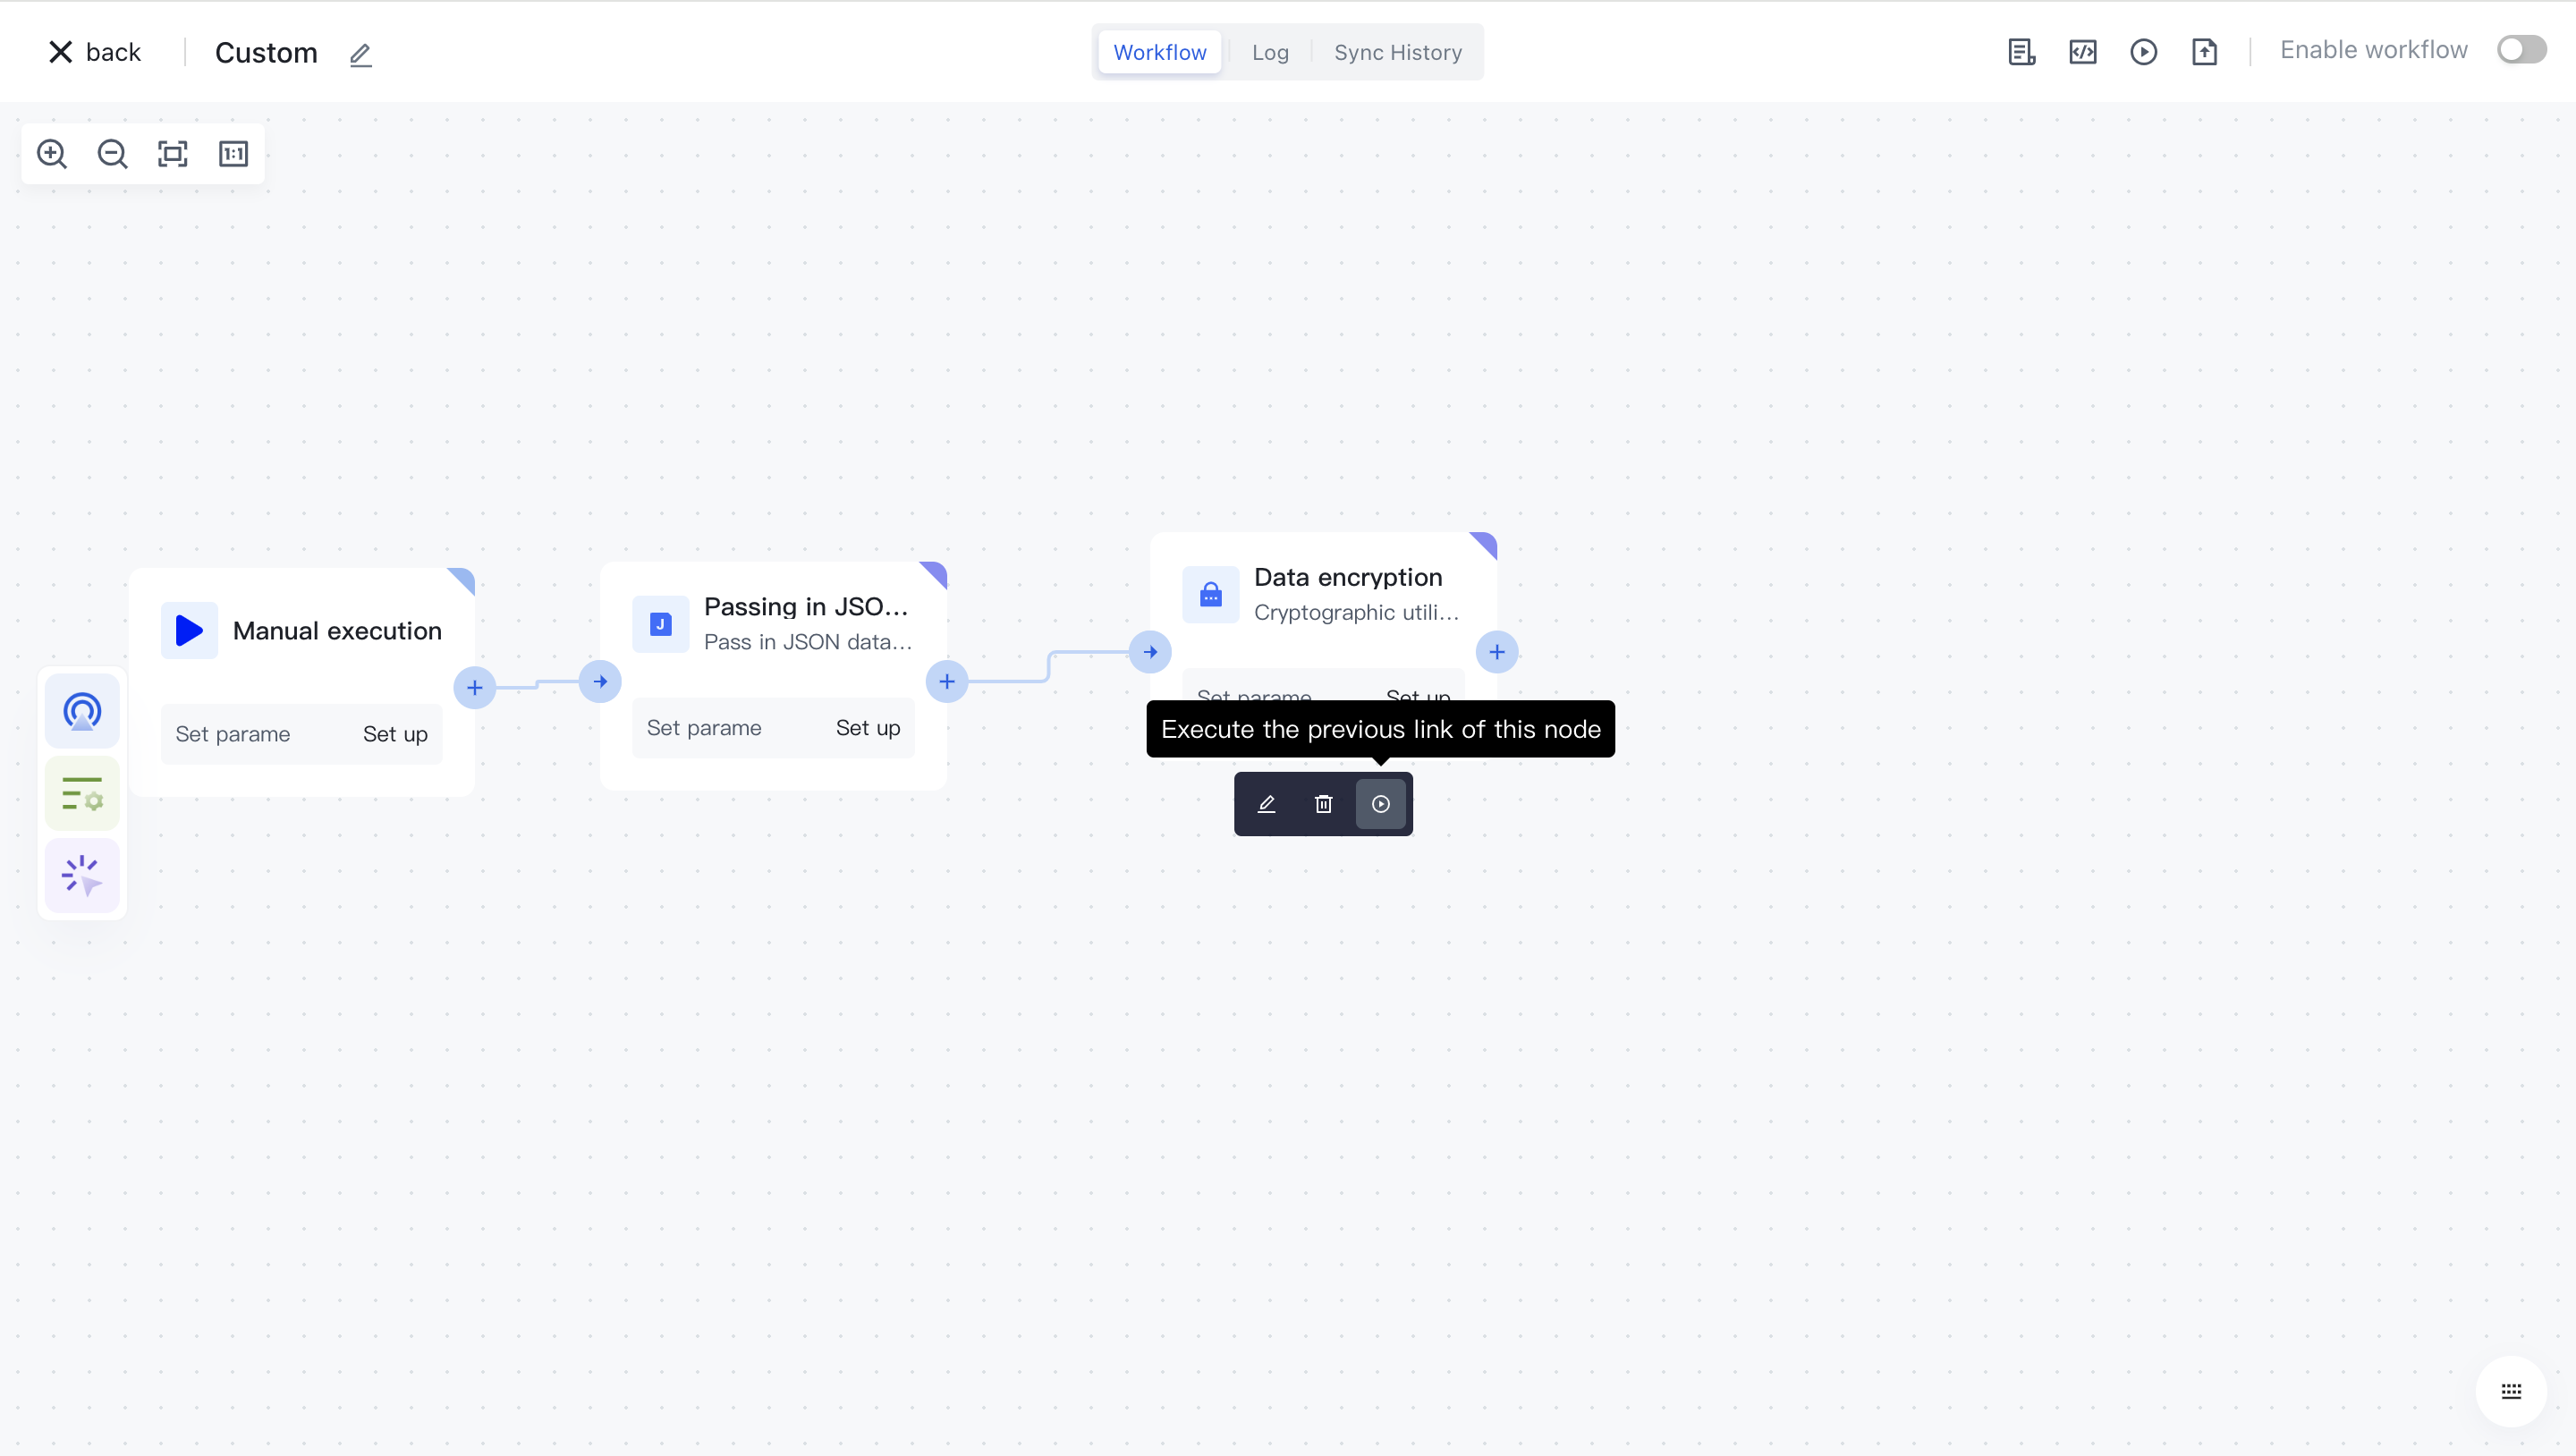This screenshot has height=1456, width=2576.
Task: Switch to the Log tab
Action: click(x=1270, y=52)
